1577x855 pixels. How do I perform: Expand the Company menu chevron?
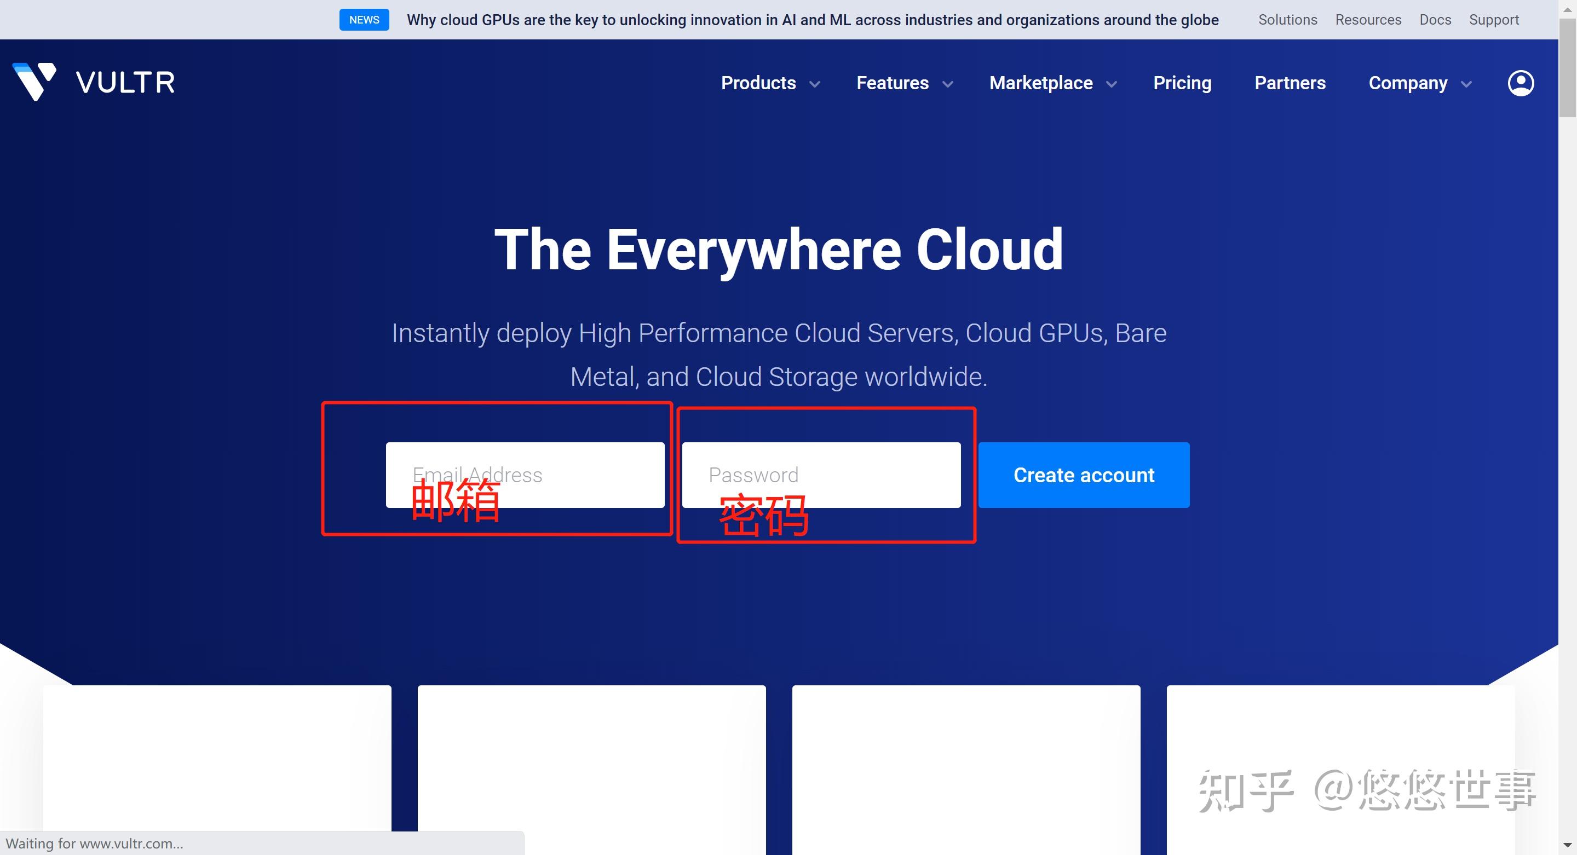coord(1466,84)
